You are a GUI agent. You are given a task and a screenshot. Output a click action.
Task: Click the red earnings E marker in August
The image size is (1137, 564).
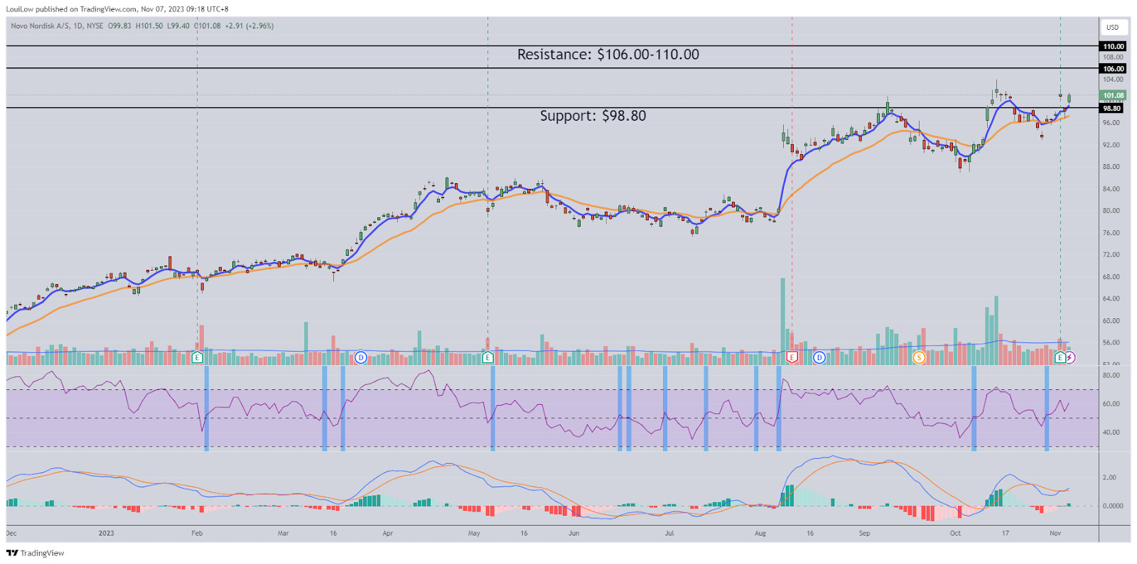click(792, 357)
